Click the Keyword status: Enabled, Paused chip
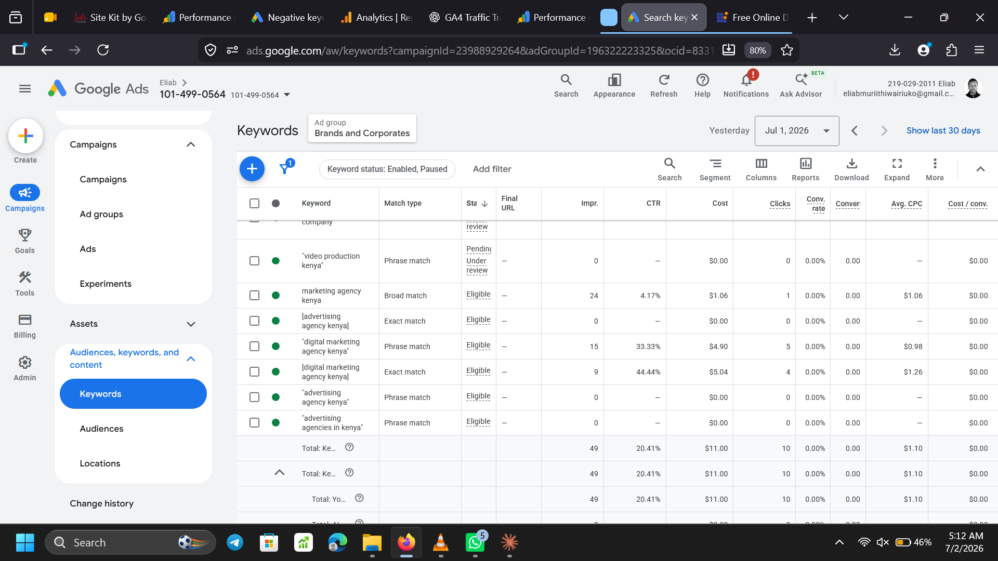Image resolution: width=998 pixels, height=561 pixels. coord(387,169)
